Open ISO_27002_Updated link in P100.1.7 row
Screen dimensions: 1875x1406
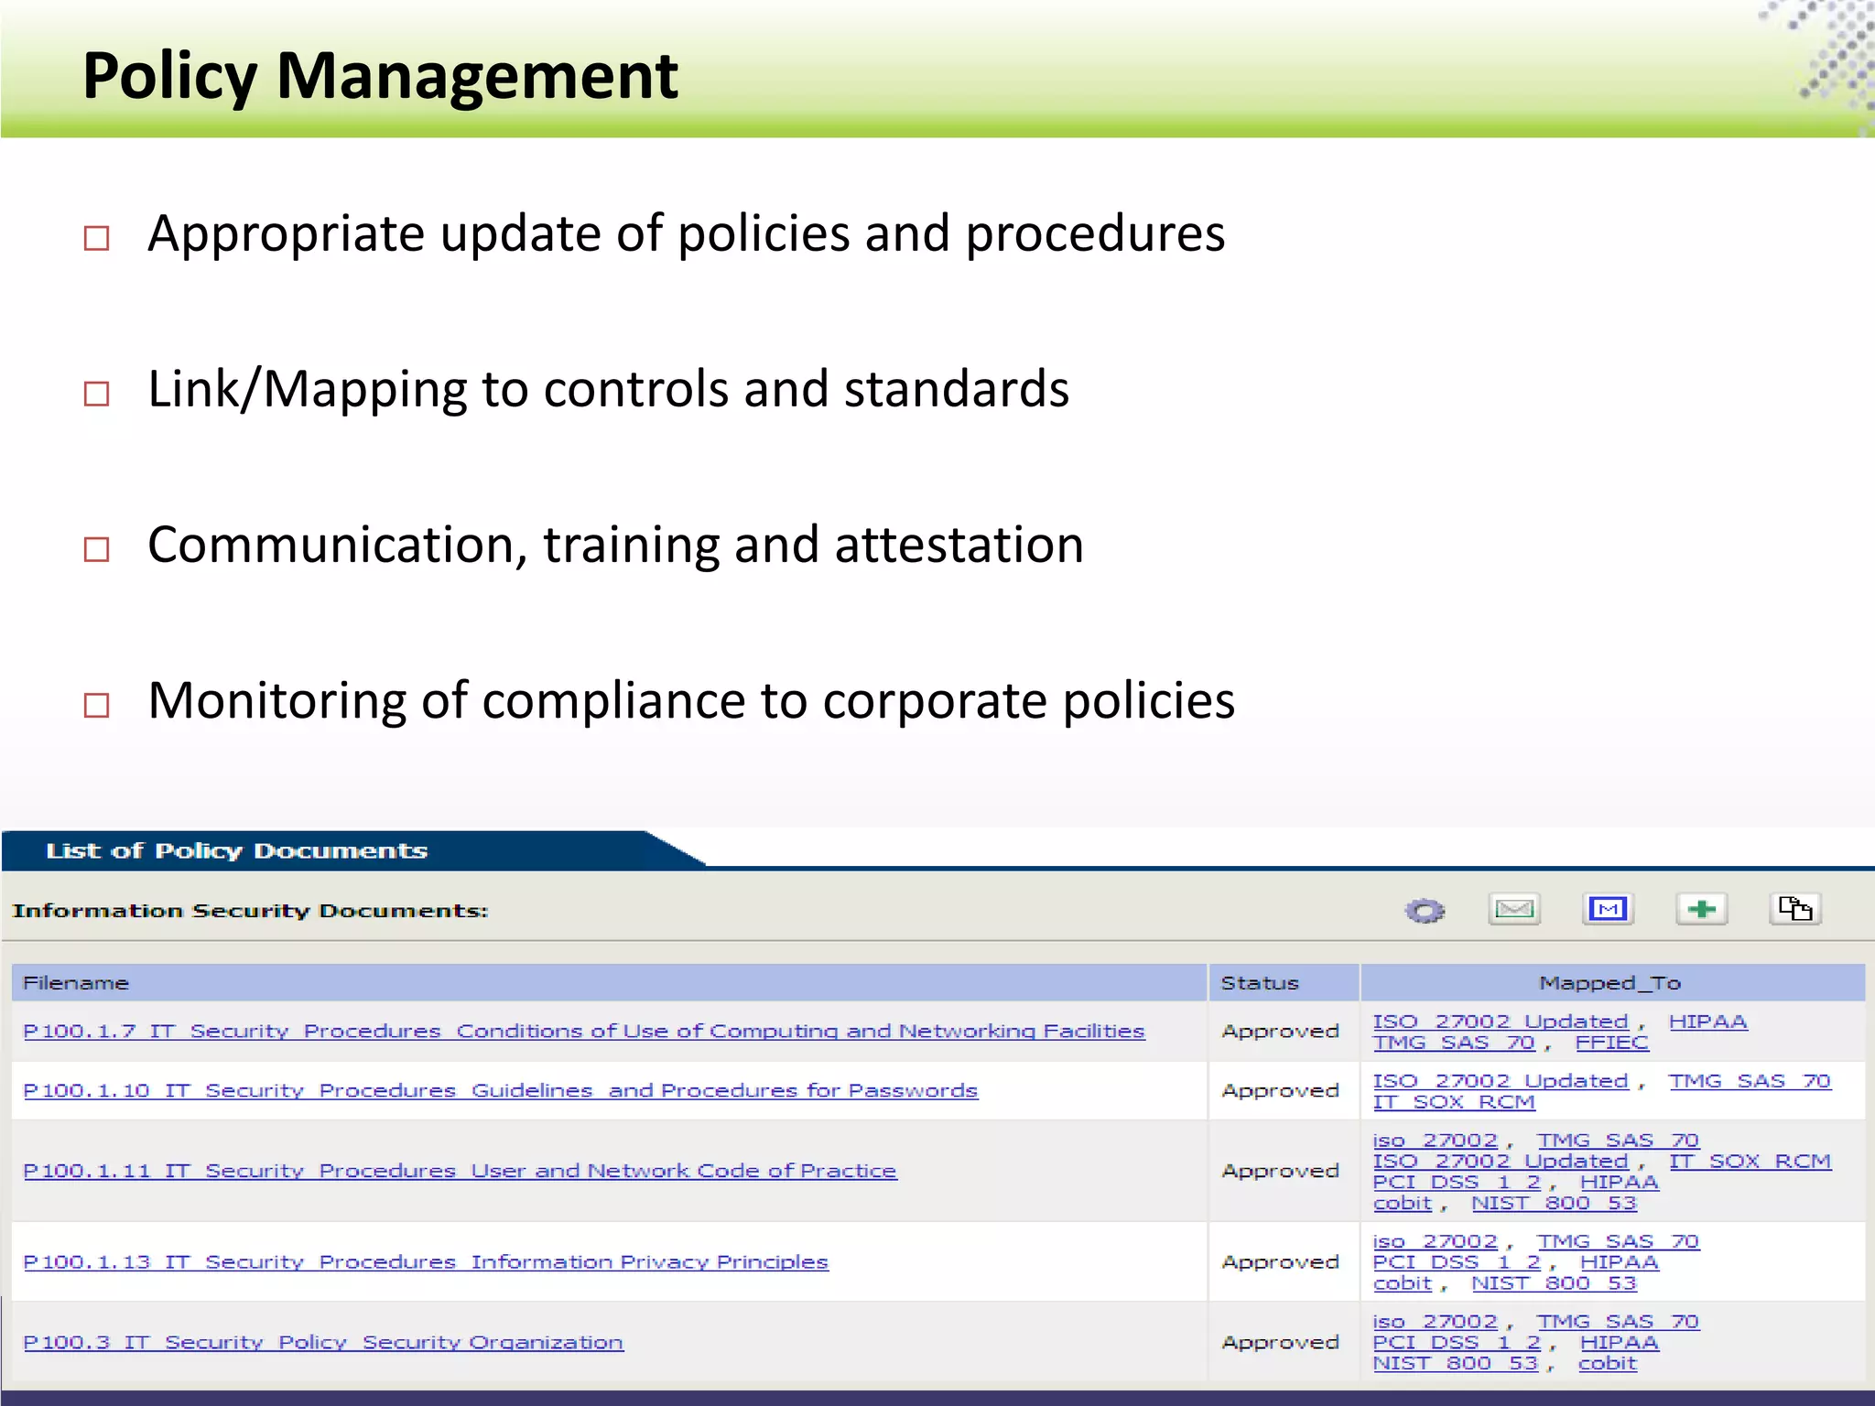click(1501, 1021)
